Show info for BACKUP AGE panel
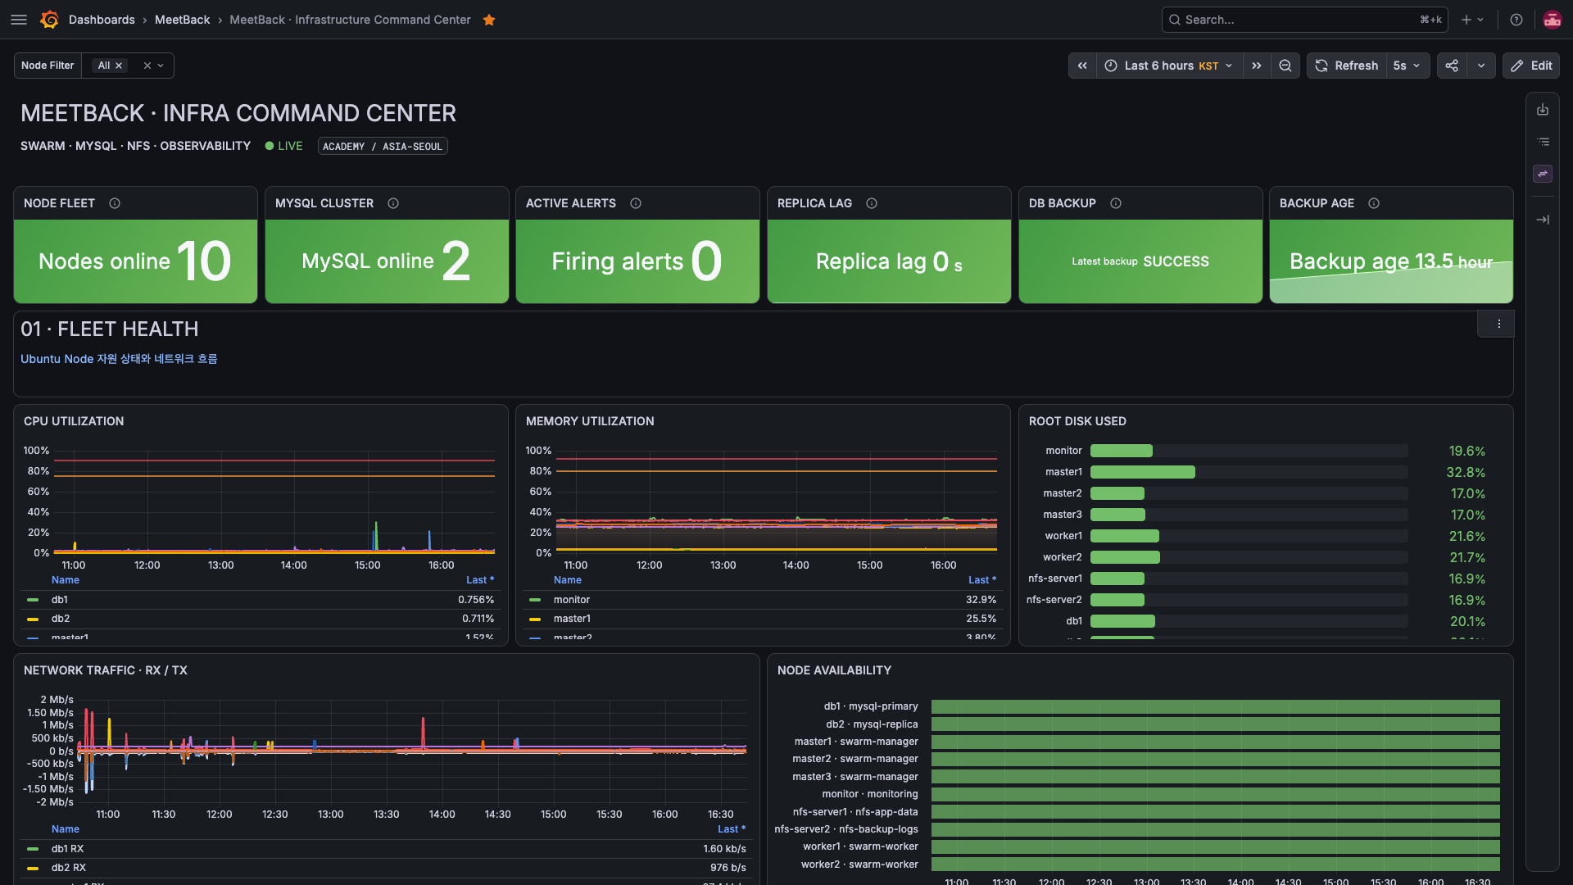1573x885 pixels. click(1374, 203)
